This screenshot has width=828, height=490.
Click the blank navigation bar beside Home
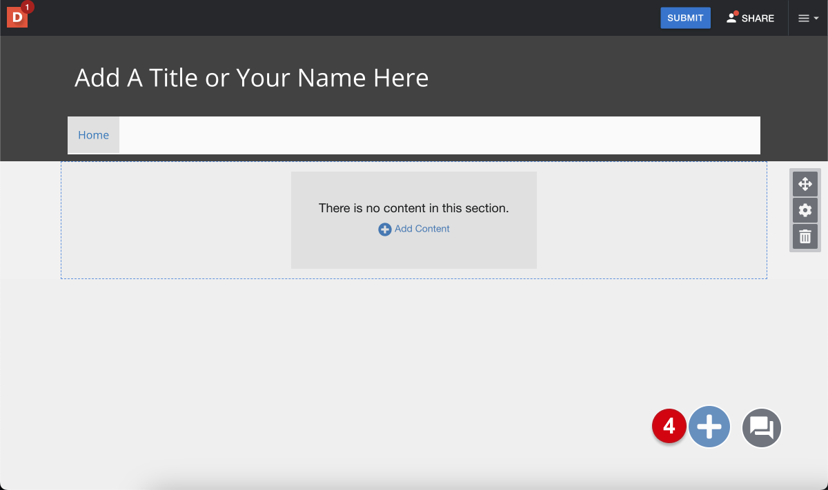tap(440, 135)
